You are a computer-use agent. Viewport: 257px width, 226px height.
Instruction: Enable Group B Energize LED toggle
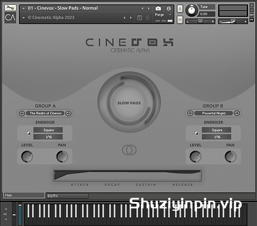click(x=197, y=133)
